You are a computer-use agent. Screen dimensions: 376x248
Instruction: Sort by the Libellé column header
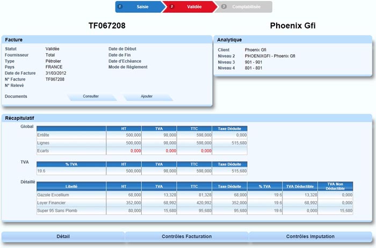71,186
